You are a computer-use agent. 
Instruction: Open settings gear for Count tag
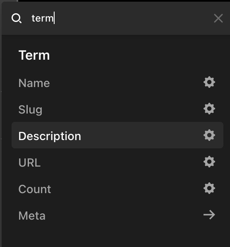(x=209, y=188)
